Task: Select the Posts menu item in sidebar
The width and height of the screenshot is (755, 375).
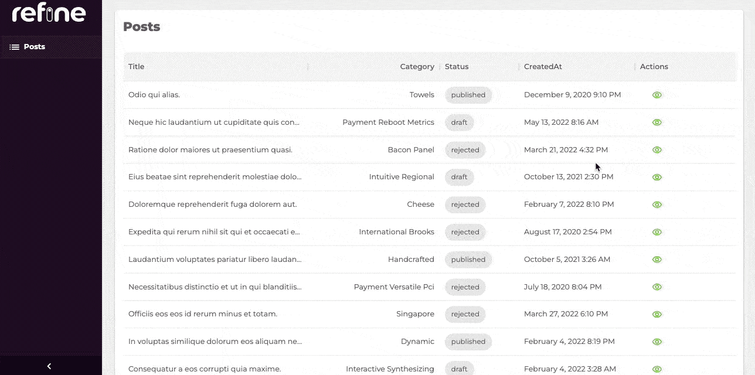Action: pyautogui.click(x=34, y=47)
